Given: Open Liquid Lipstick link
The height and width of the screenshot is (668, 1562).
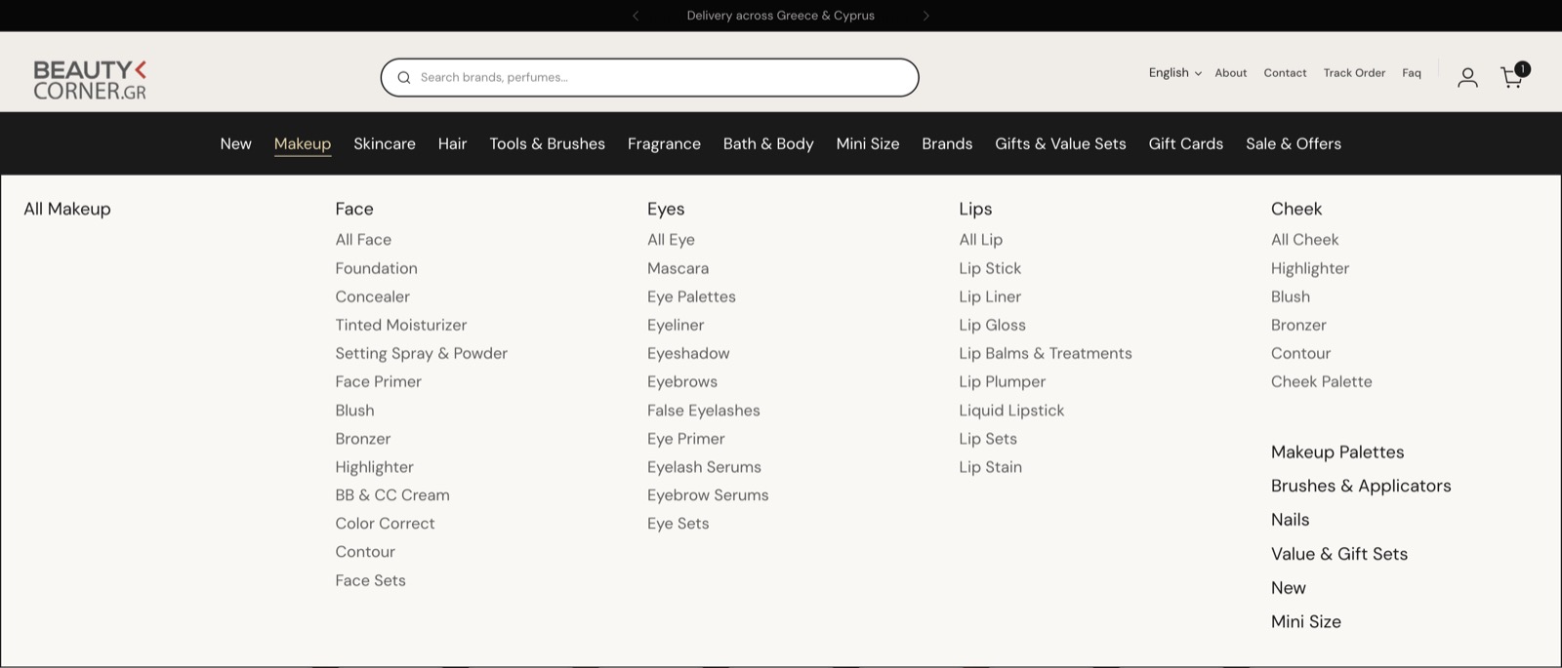Looking at the screenshot, I should click(1011, 411).
